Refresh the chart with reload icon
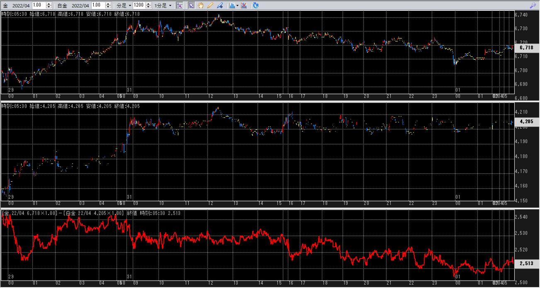Viewport: 540px width, 288px height. click(255, 5)
